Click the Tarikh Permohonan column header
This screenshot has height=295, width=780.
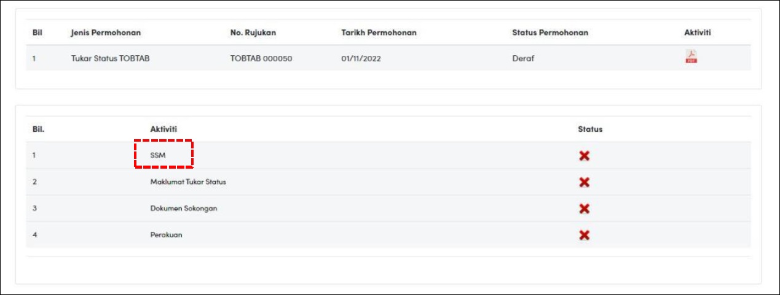379,33
